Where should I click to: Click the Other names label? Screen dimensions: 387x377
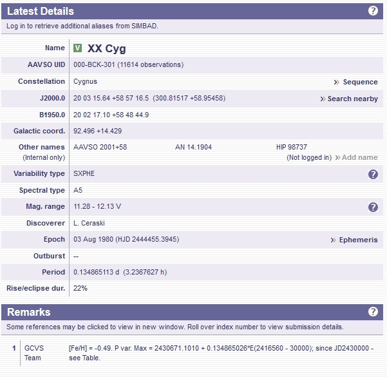tap(42, 147)
